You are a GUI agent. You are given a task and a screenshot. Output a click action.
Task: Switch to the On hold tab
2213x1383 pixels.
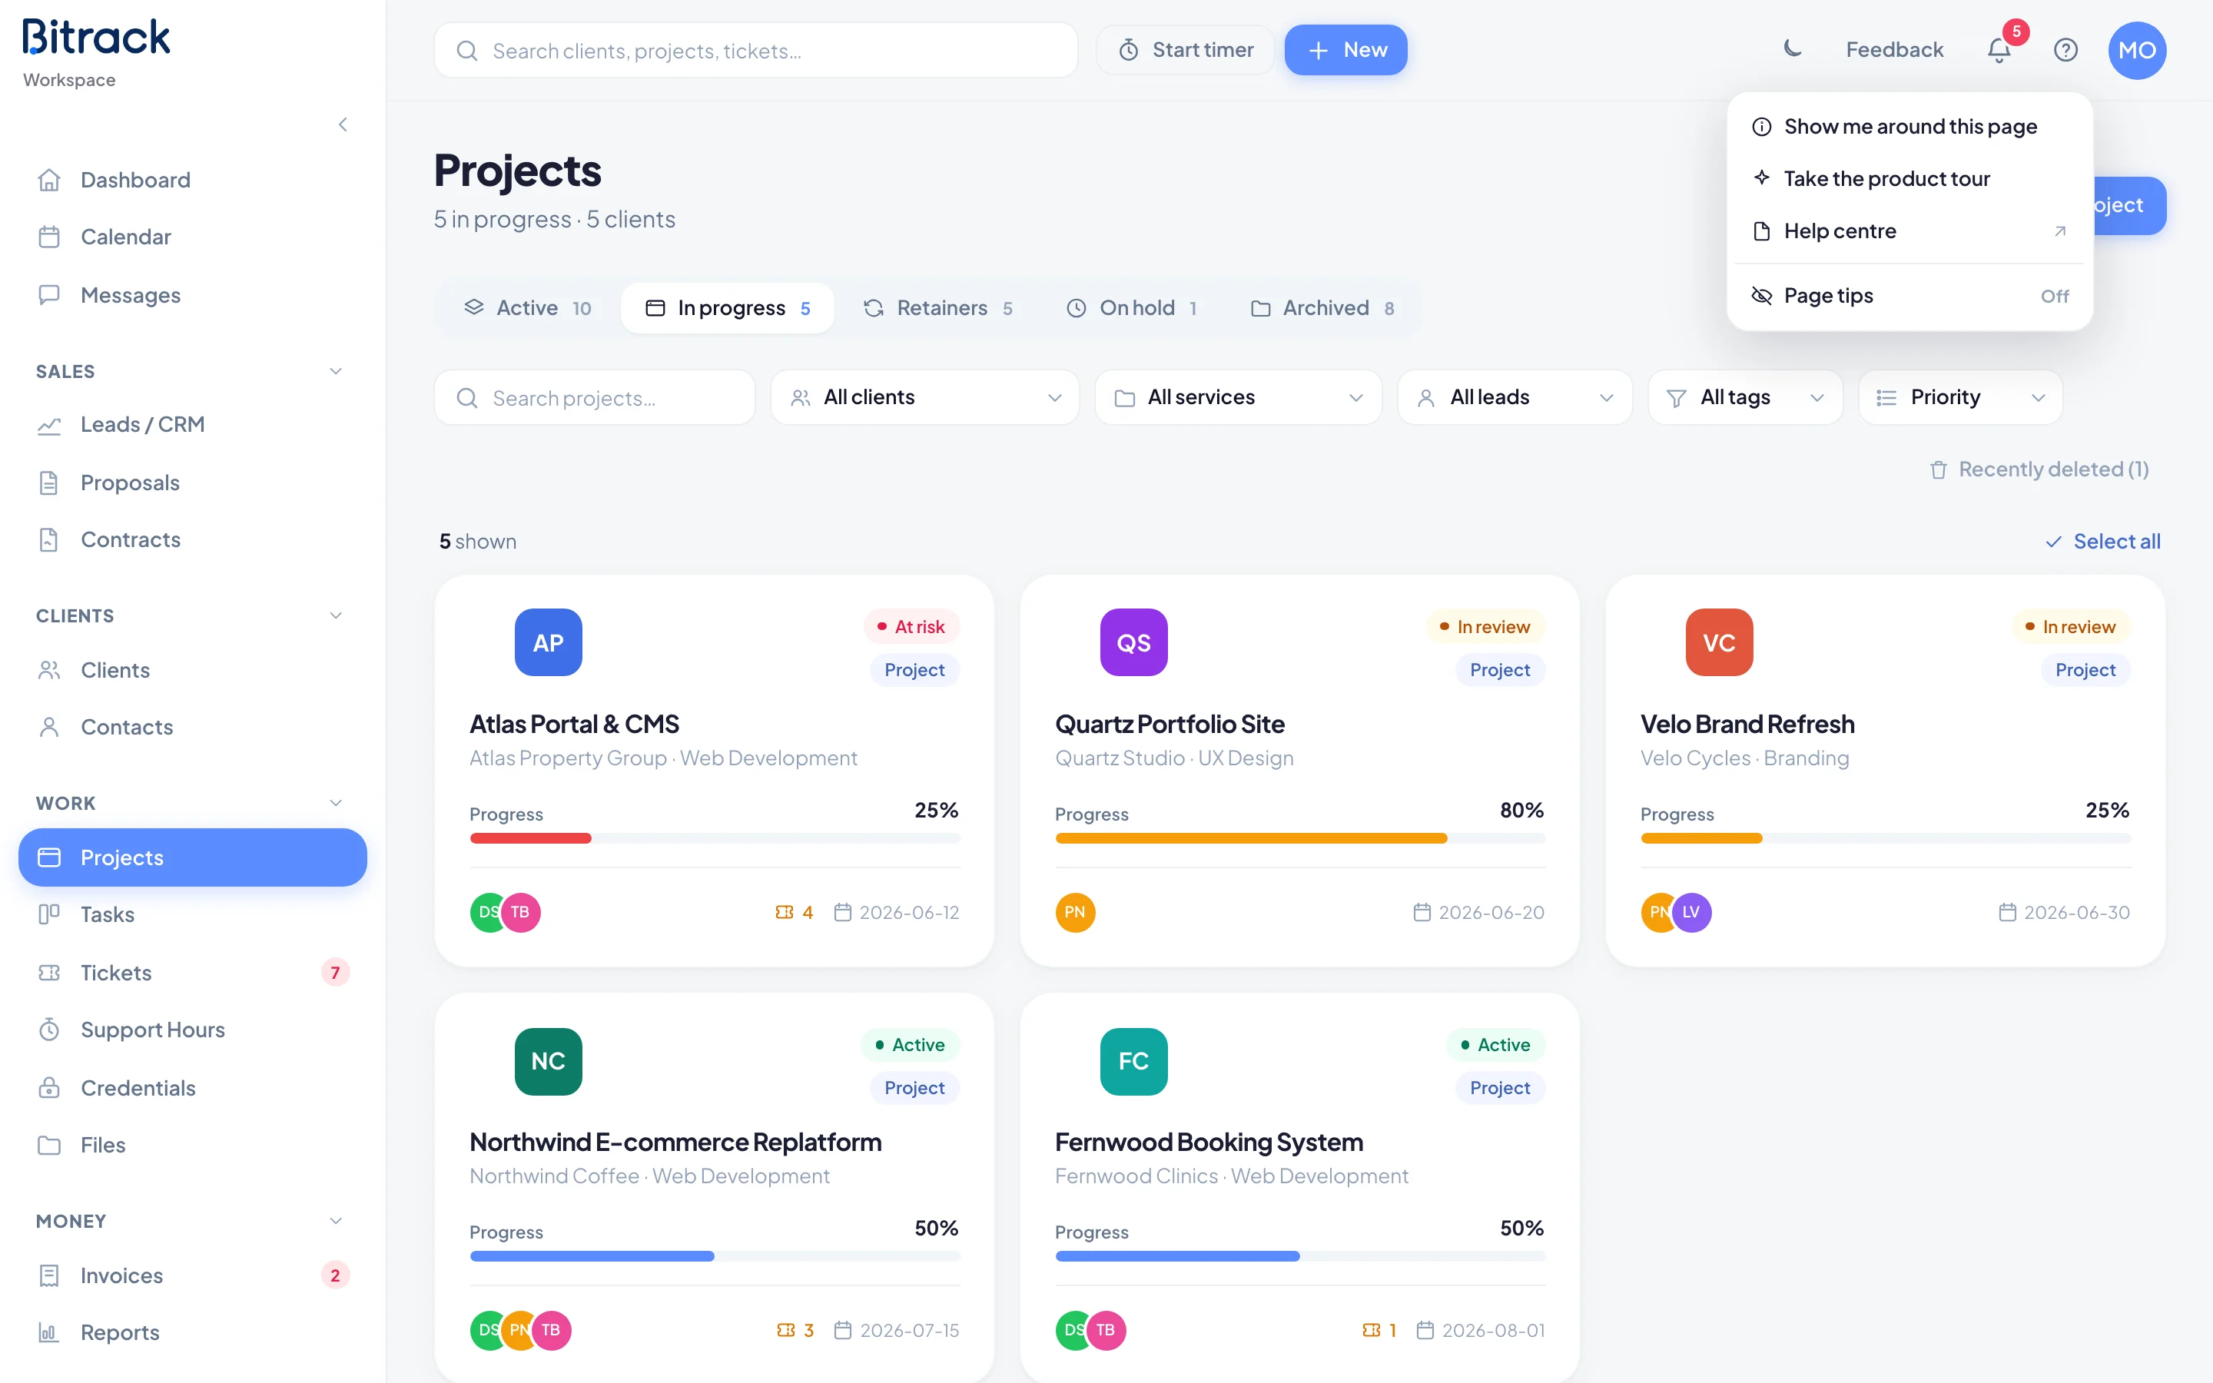1132,308
